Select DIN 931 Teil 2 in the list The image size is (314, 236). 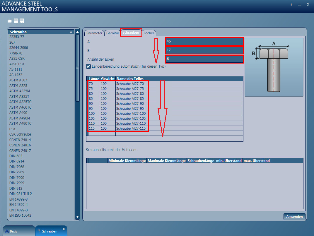tap(21, 194)
